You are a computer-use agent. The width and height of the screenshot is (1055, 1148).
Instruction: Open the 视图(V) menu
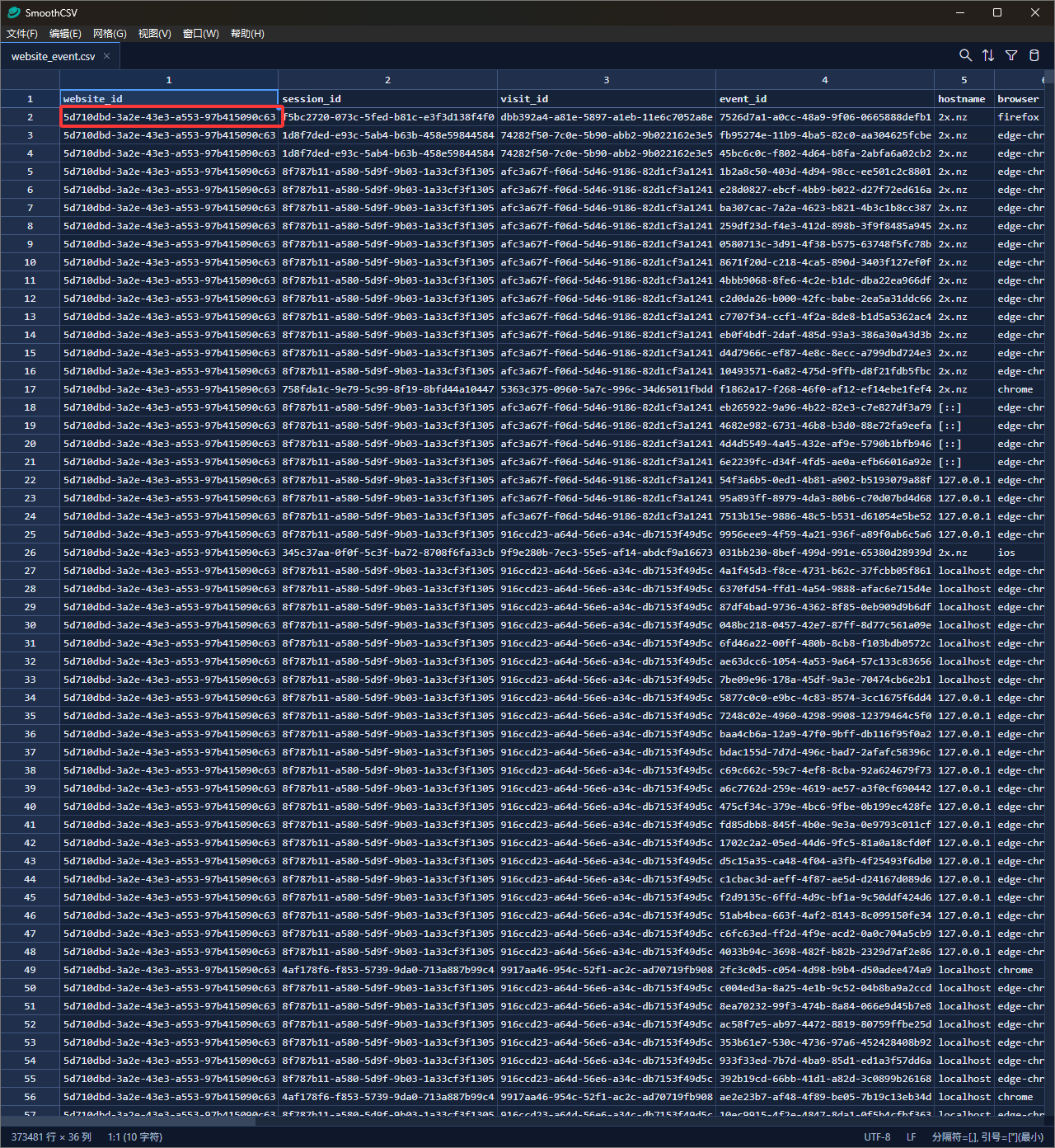click(154, 34)
